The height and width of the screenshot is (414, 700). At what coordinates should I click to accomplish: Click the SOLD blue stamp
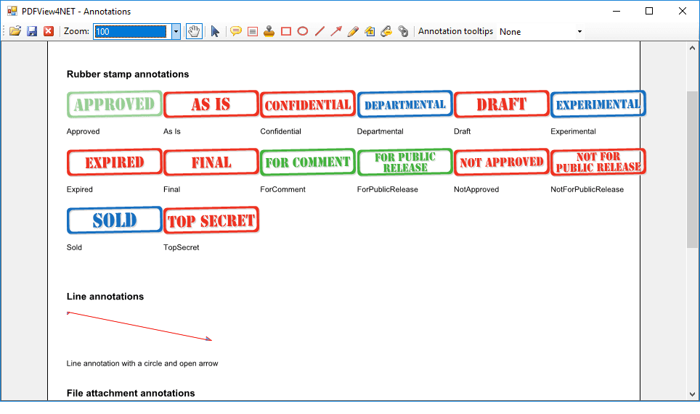click(x=114, y=220)
